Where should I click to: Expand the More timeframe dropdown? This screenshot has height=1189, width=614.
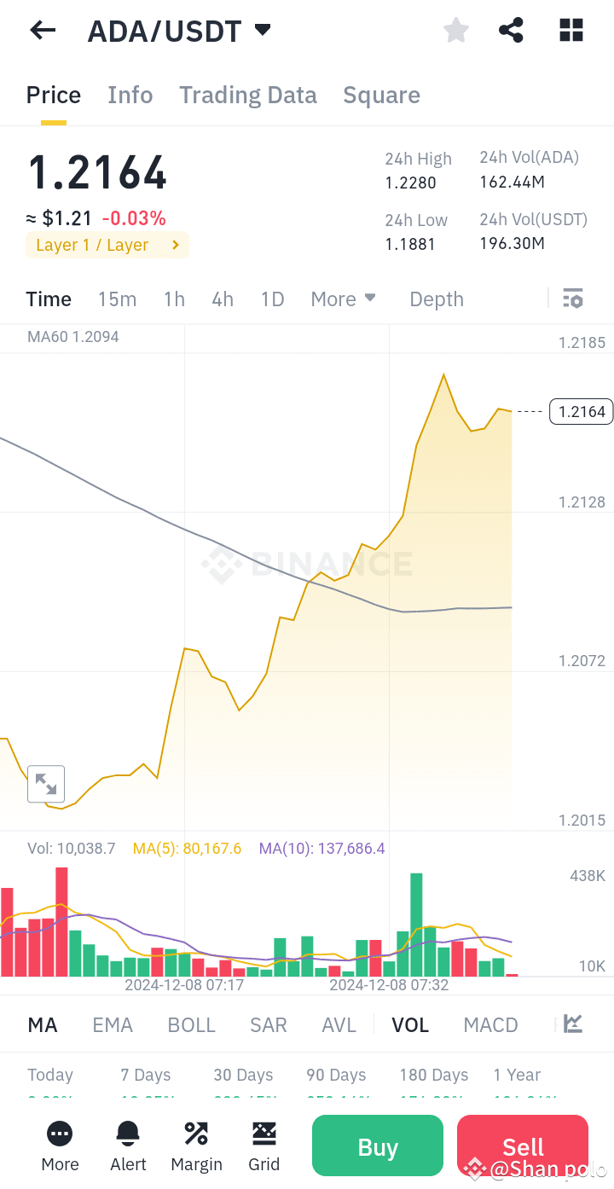tap(343, 299)
